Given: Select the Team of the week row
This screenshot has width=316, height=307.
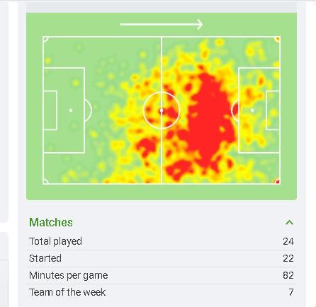Looking at the screenshot, I should (x=162, y=292).
